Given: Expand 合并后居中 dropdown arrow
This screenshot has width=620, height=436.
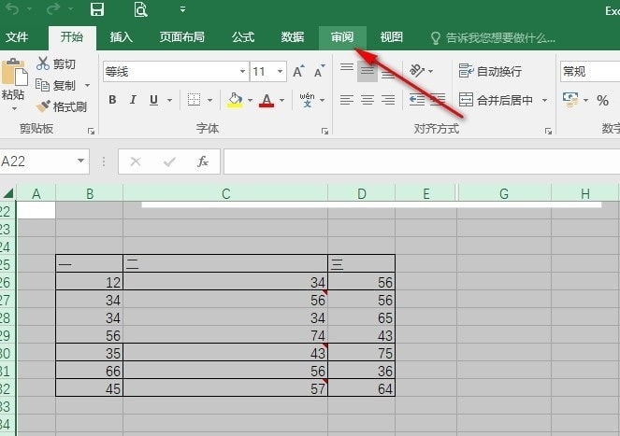Looking at the screenshot, I should [544, 100].
